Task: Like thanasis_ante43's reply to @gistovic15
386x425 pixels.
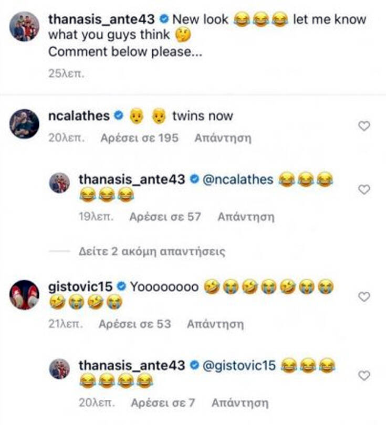Action: coord(364,375)
